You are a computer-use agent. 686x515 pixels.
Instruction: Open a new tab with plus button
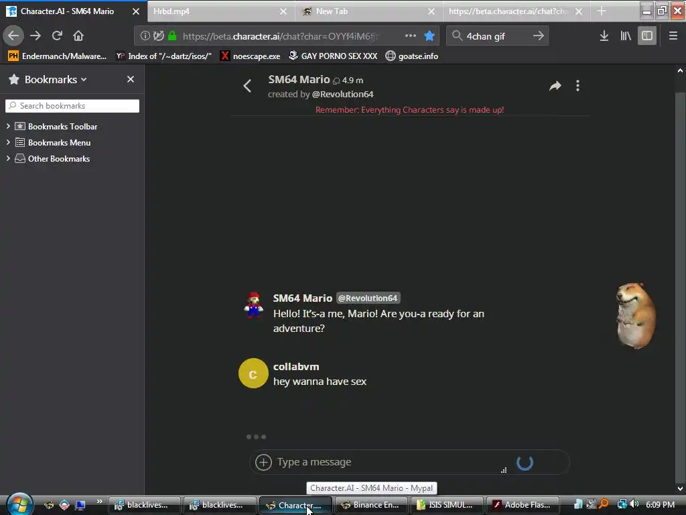click(x=602, y=11)
